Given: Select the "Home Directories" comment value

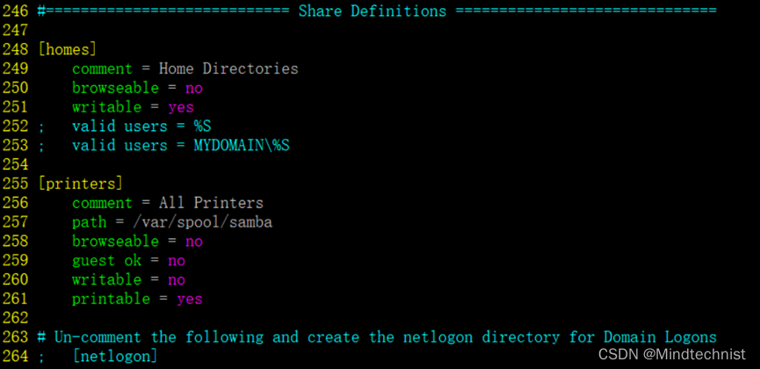Looking at the screenshot, I should coord(228,69).
